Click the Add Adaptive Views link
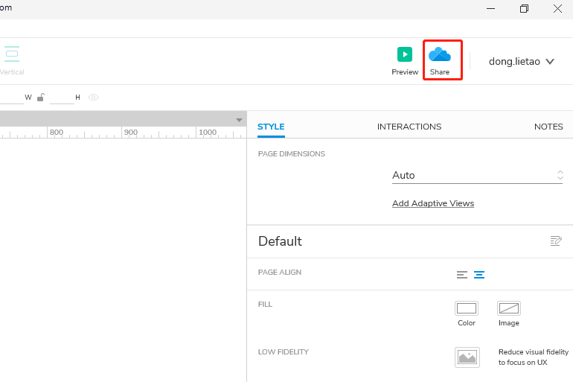The image size is (573, 382). (x=433, y=203)
